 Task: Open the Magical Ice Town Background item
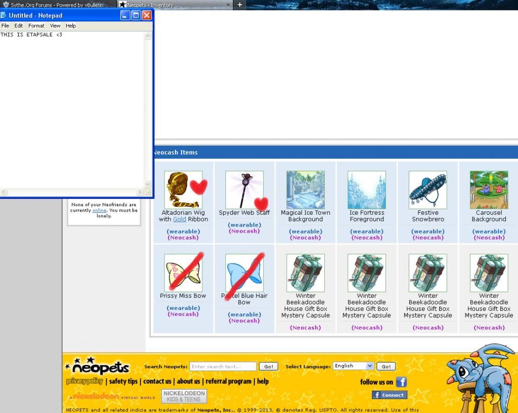(x=306, y=190)
